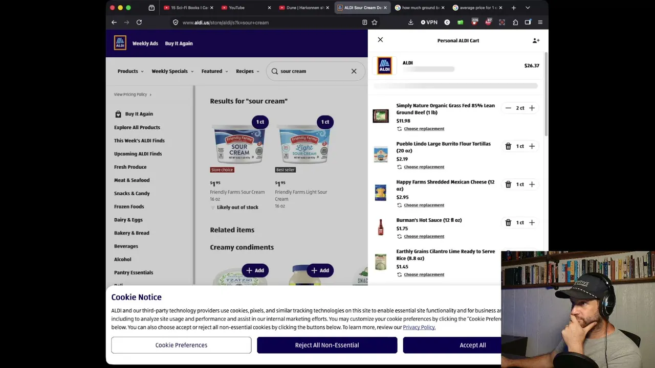Open the Meat & Seafood category
The image size is (655, 368).
pos(132,180)
